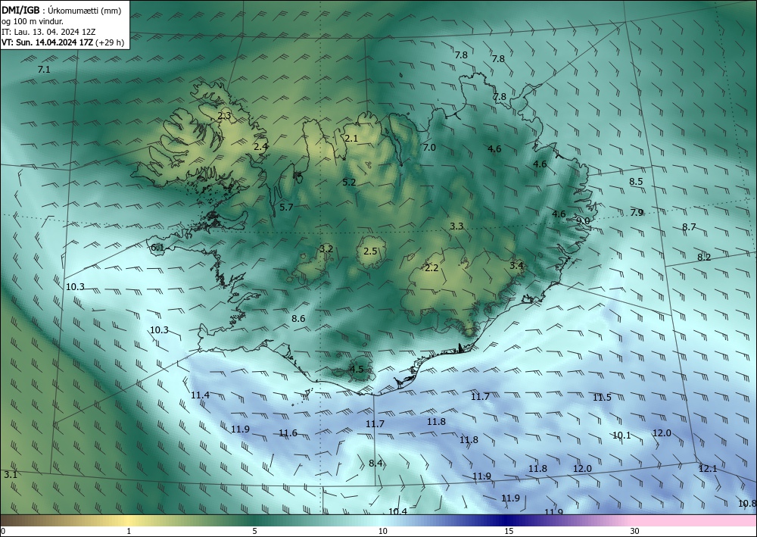The width and height of the screenshot is (757, 537).
Task: Click the 7.9 value label
Action: (637, 213)
